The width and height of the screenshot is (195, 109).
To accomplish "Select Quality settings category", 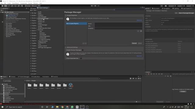I will pyautogui.click(x=40, y=26).
